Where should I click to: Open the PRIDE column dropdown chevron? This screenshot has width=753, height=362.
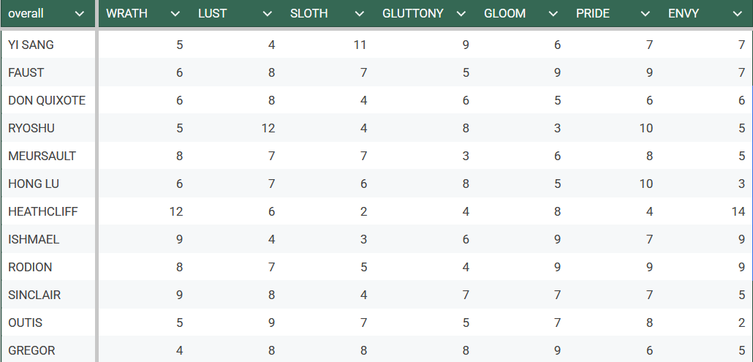[x=646, y=14]
